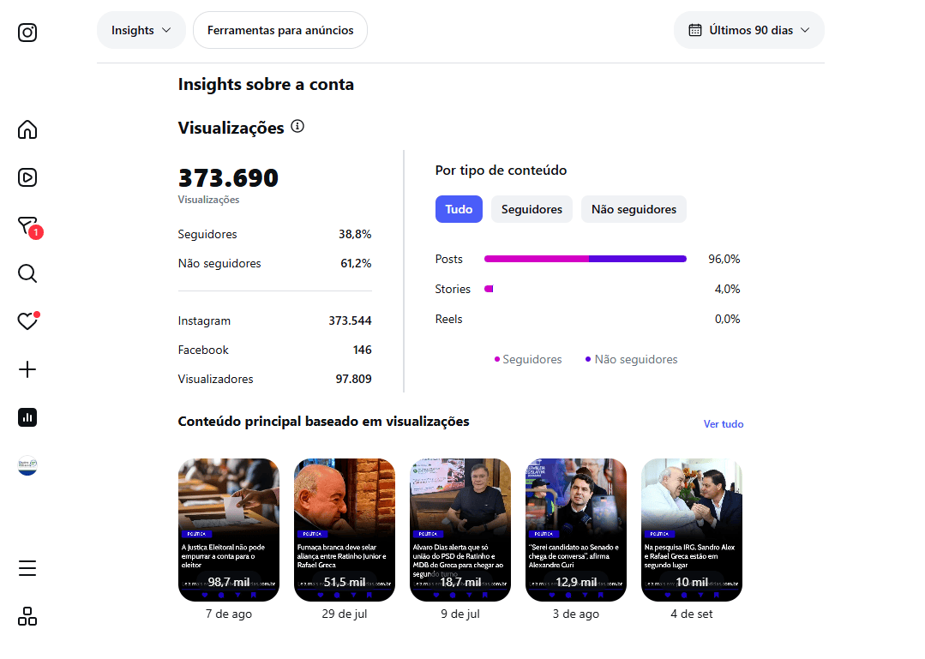Viewport: 925px width, 659px height.
Task: Expand the Insights dropdown
Action: coord(141,30)
